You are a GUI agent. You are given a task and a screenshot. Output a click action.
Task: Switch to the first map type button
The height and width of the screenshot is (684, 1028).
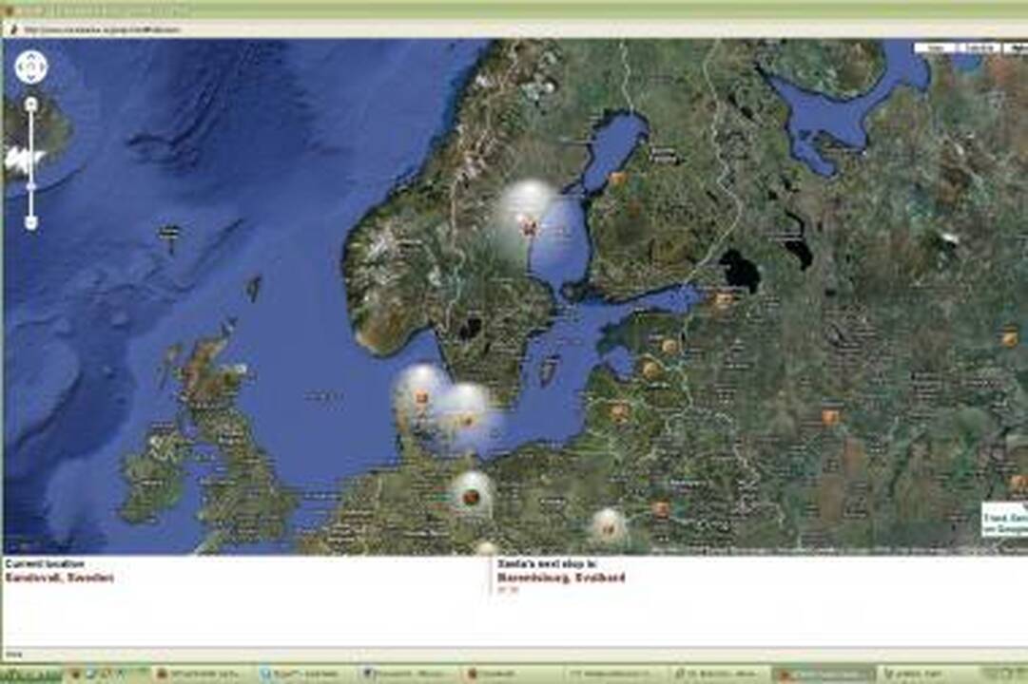[936, 47]
